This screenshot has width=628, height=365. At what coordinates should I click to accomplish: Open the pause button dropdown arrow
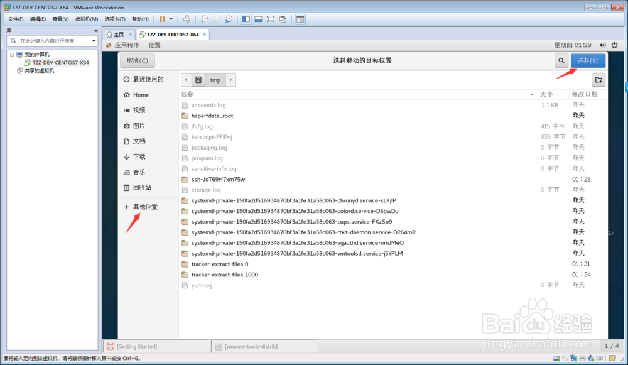[x=171, y=19]
